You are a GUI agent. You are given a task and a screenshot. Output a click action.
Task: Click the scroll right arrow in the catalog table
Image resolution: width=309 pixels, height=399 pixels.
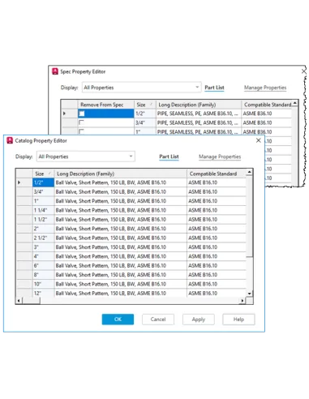(x=242, y=300)
